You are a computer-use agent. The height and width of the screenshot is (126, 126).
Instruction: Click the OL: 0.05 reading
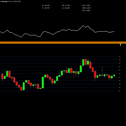(86, 11)
